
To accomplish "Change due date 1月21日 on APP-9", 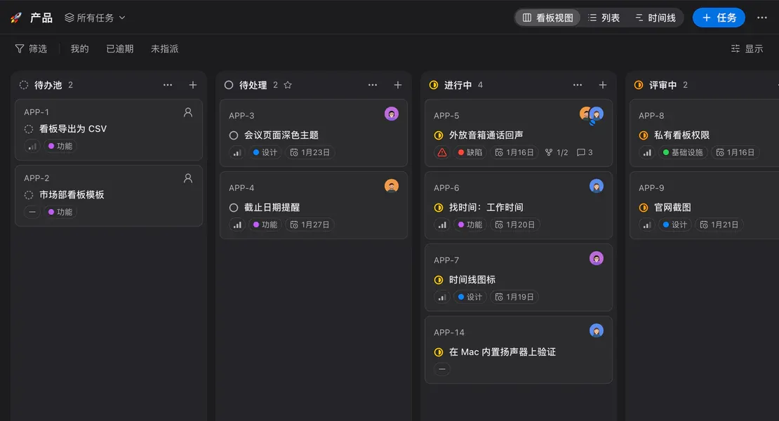I will click(720, 225).
